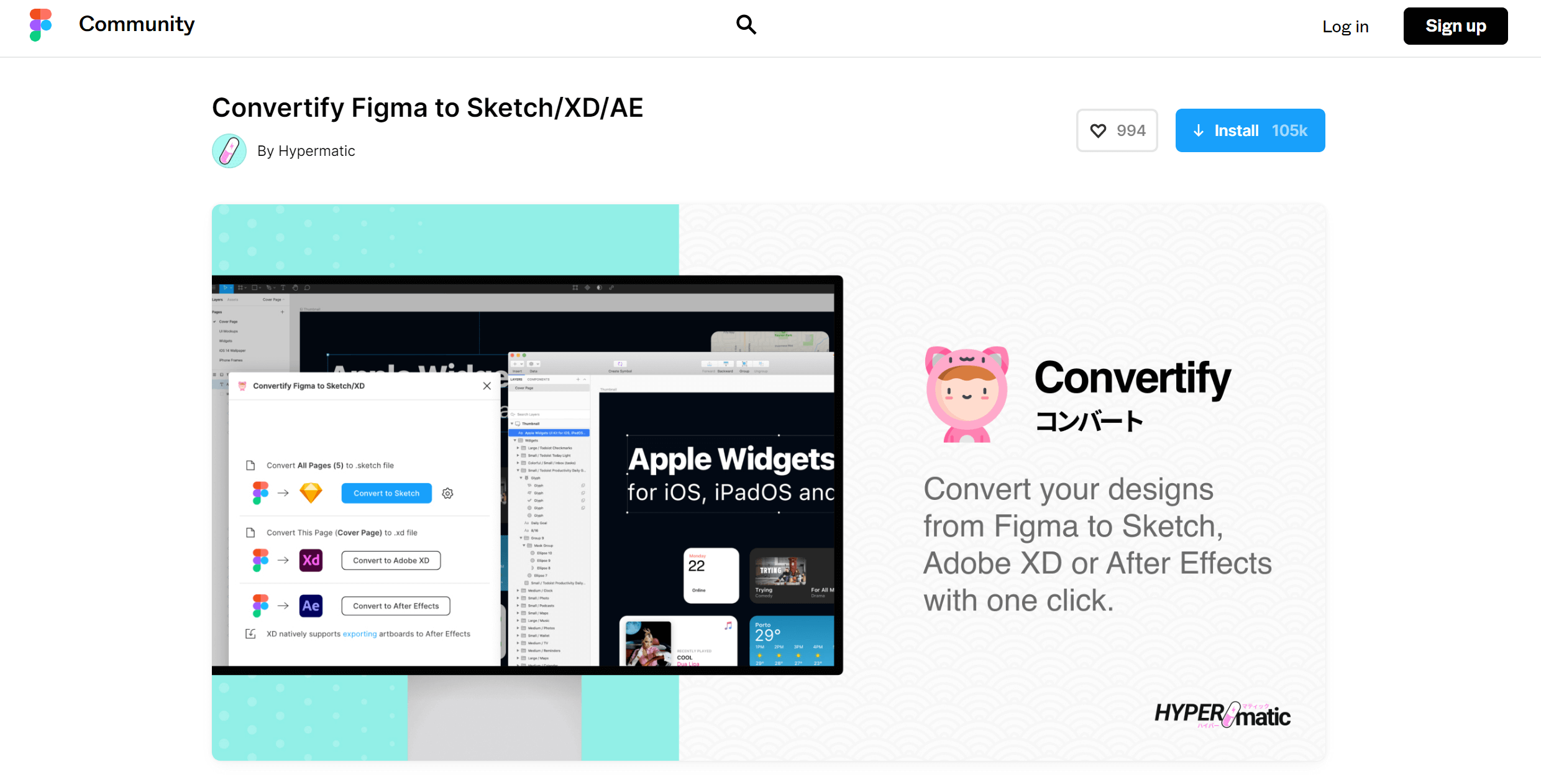Click the Log in menu item
The height and width of the screenshot is (780, 1541).
click(1346, 25)
